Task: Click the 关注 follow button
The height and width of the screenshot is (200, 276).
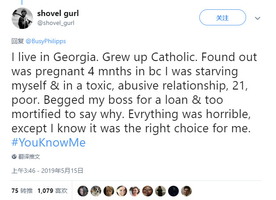Action: (x=222, y=18)
